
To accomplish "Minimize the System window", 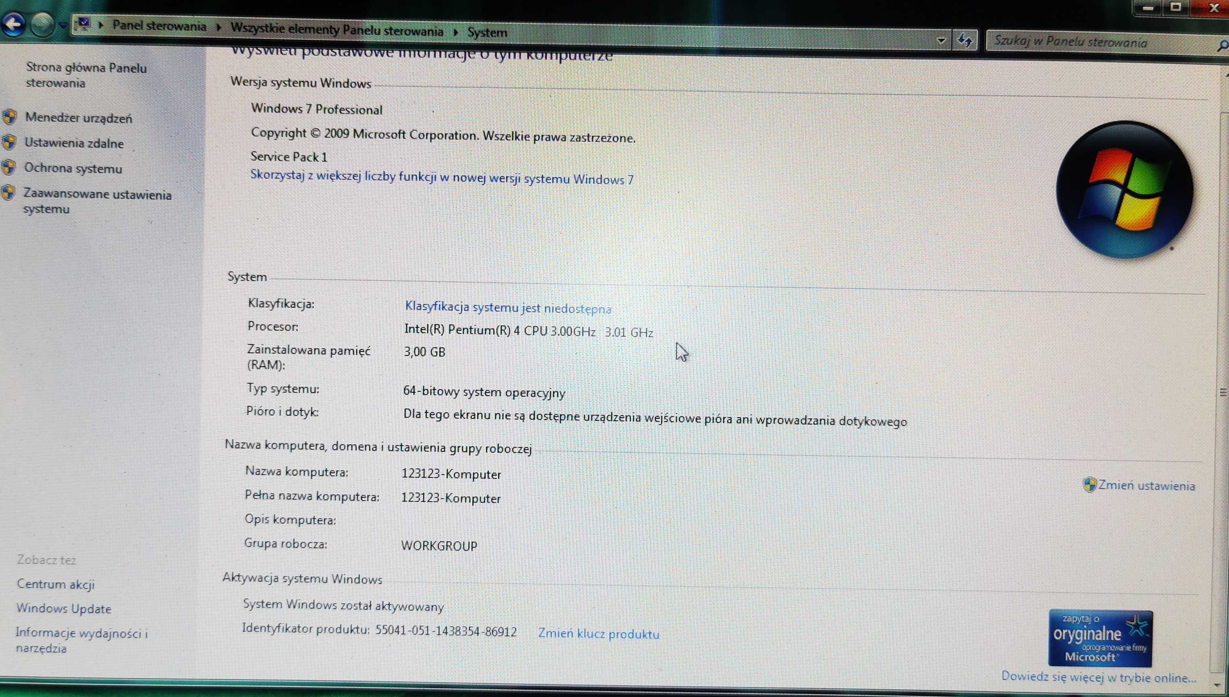I will coord(1148,8).
